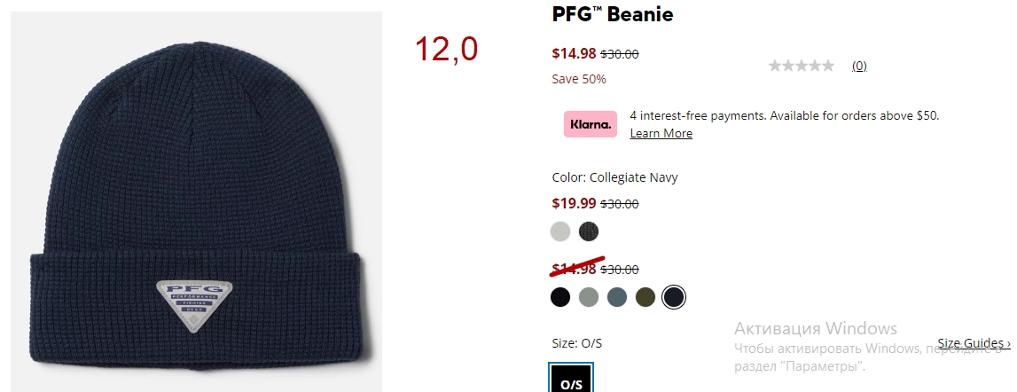Pick the olive green color swatch
Image resolution: width=1017 pixels, height=392 pixels.
click(x=645, y=297)
